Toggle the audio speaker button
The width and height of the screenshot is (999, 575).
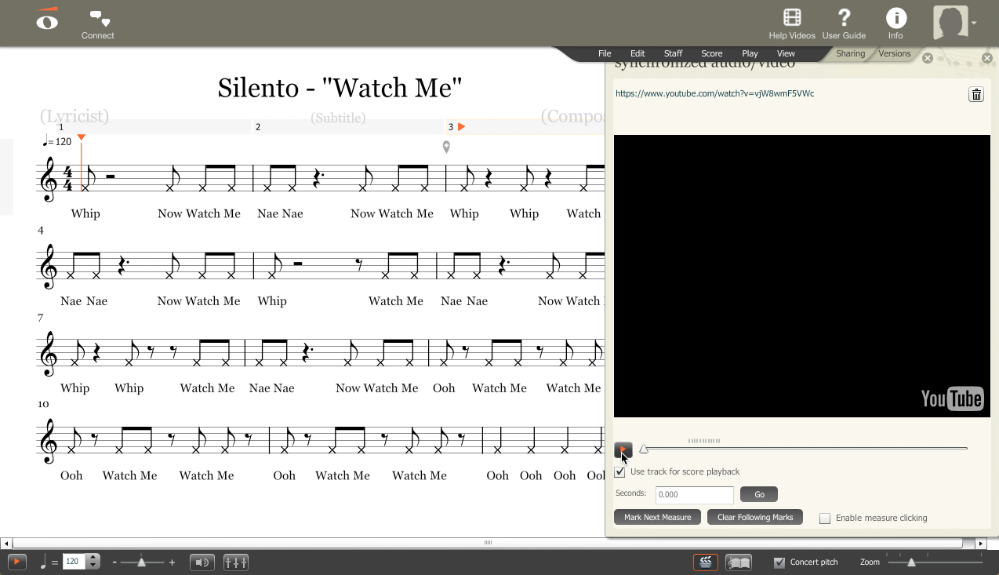202,562
